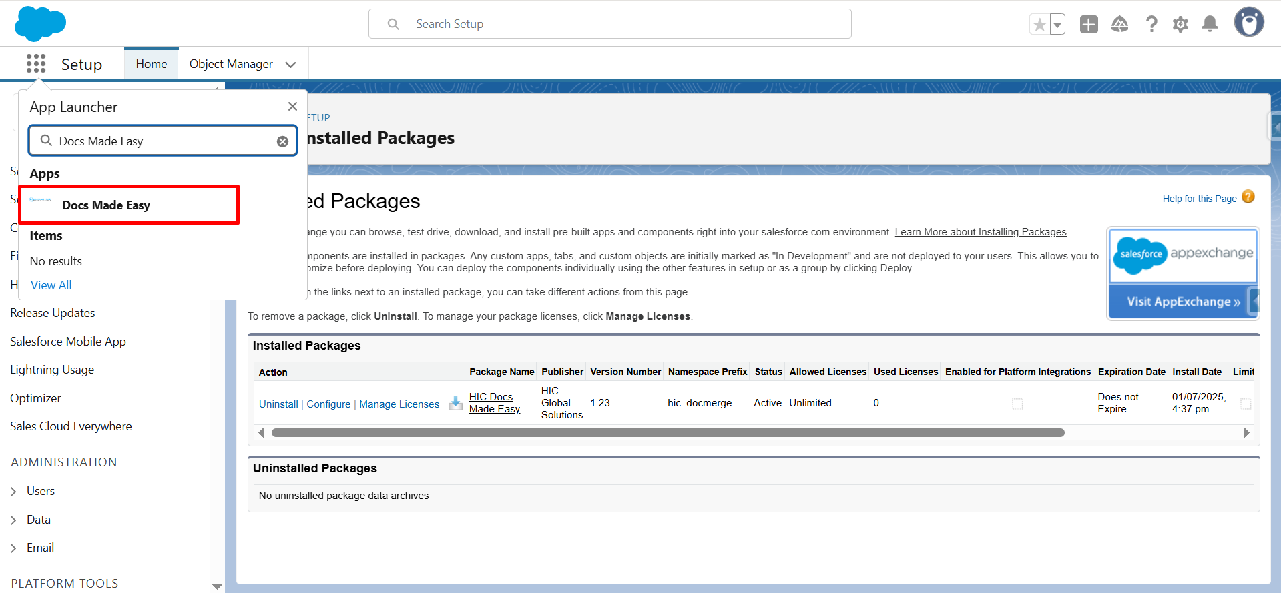Viewport: 1281px width, 593px height.
Task: Click the orange help question icon
Action: (x=1248, y=197)
